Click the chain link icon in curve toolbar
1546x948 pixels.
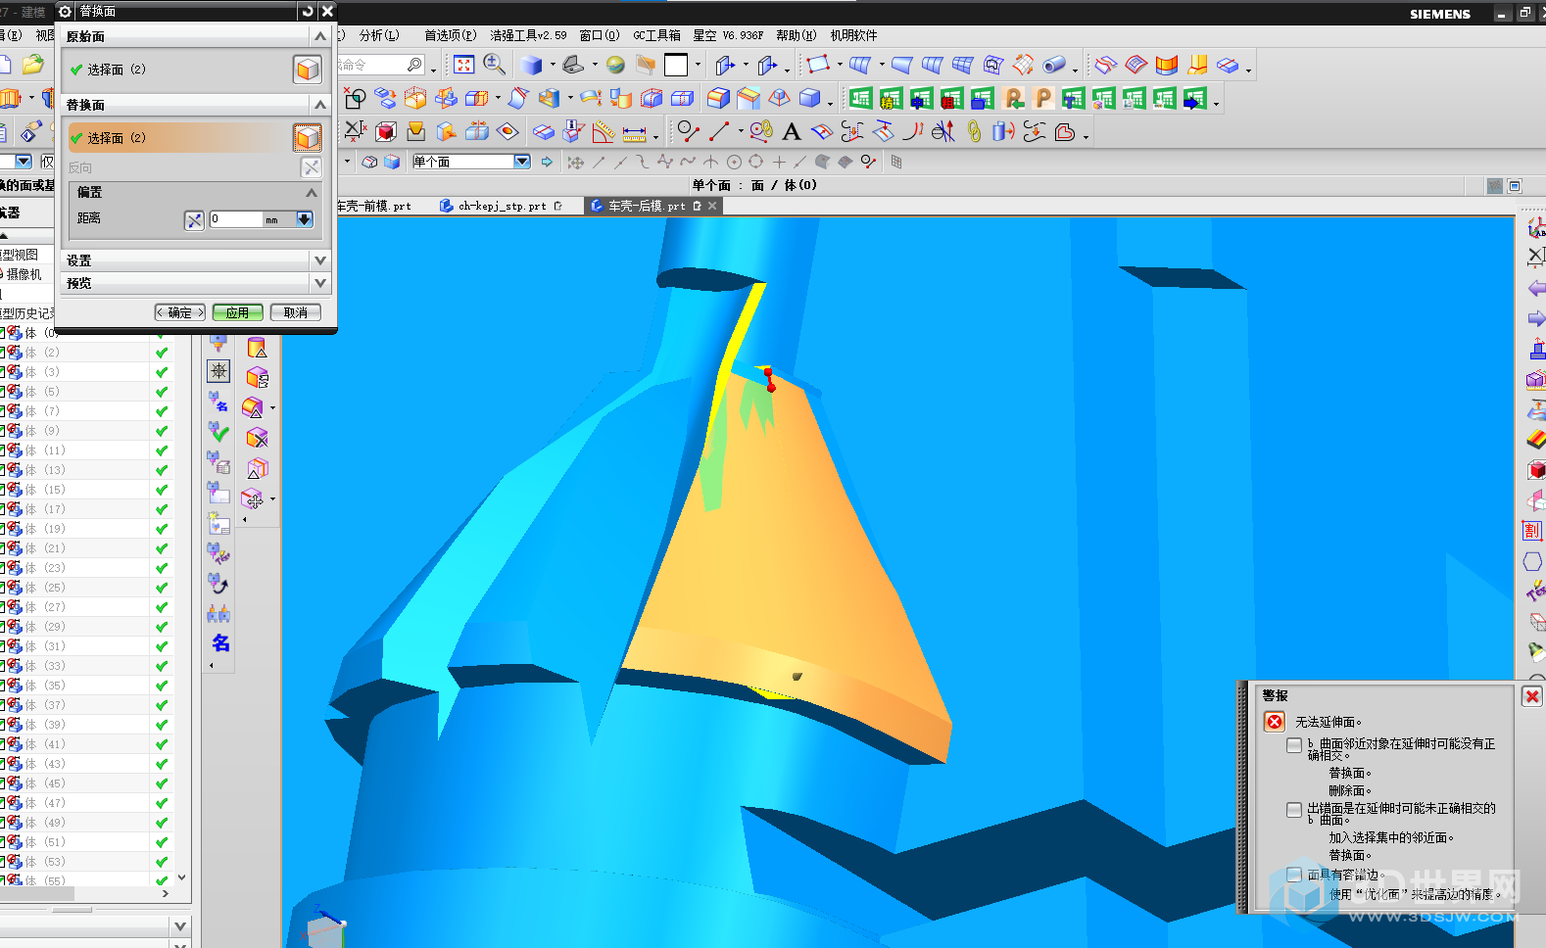coord(974,131)
